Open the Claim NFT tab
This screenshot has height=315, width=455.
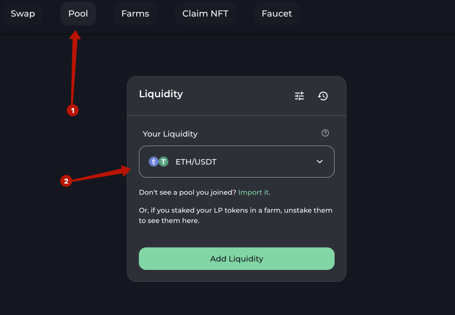point(205,14)
